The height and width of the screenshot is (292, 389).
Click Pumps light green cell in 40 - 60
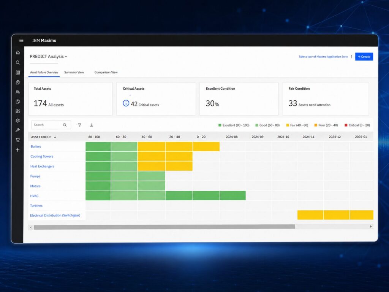(151, 176)
